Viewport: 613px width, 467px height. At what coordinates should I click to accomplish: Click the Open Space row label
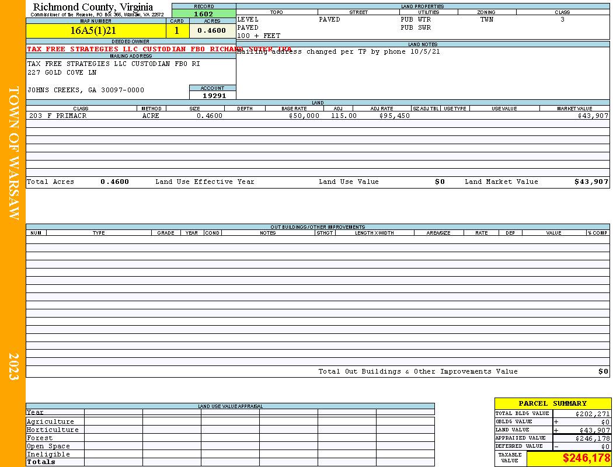tap(48, 447)
